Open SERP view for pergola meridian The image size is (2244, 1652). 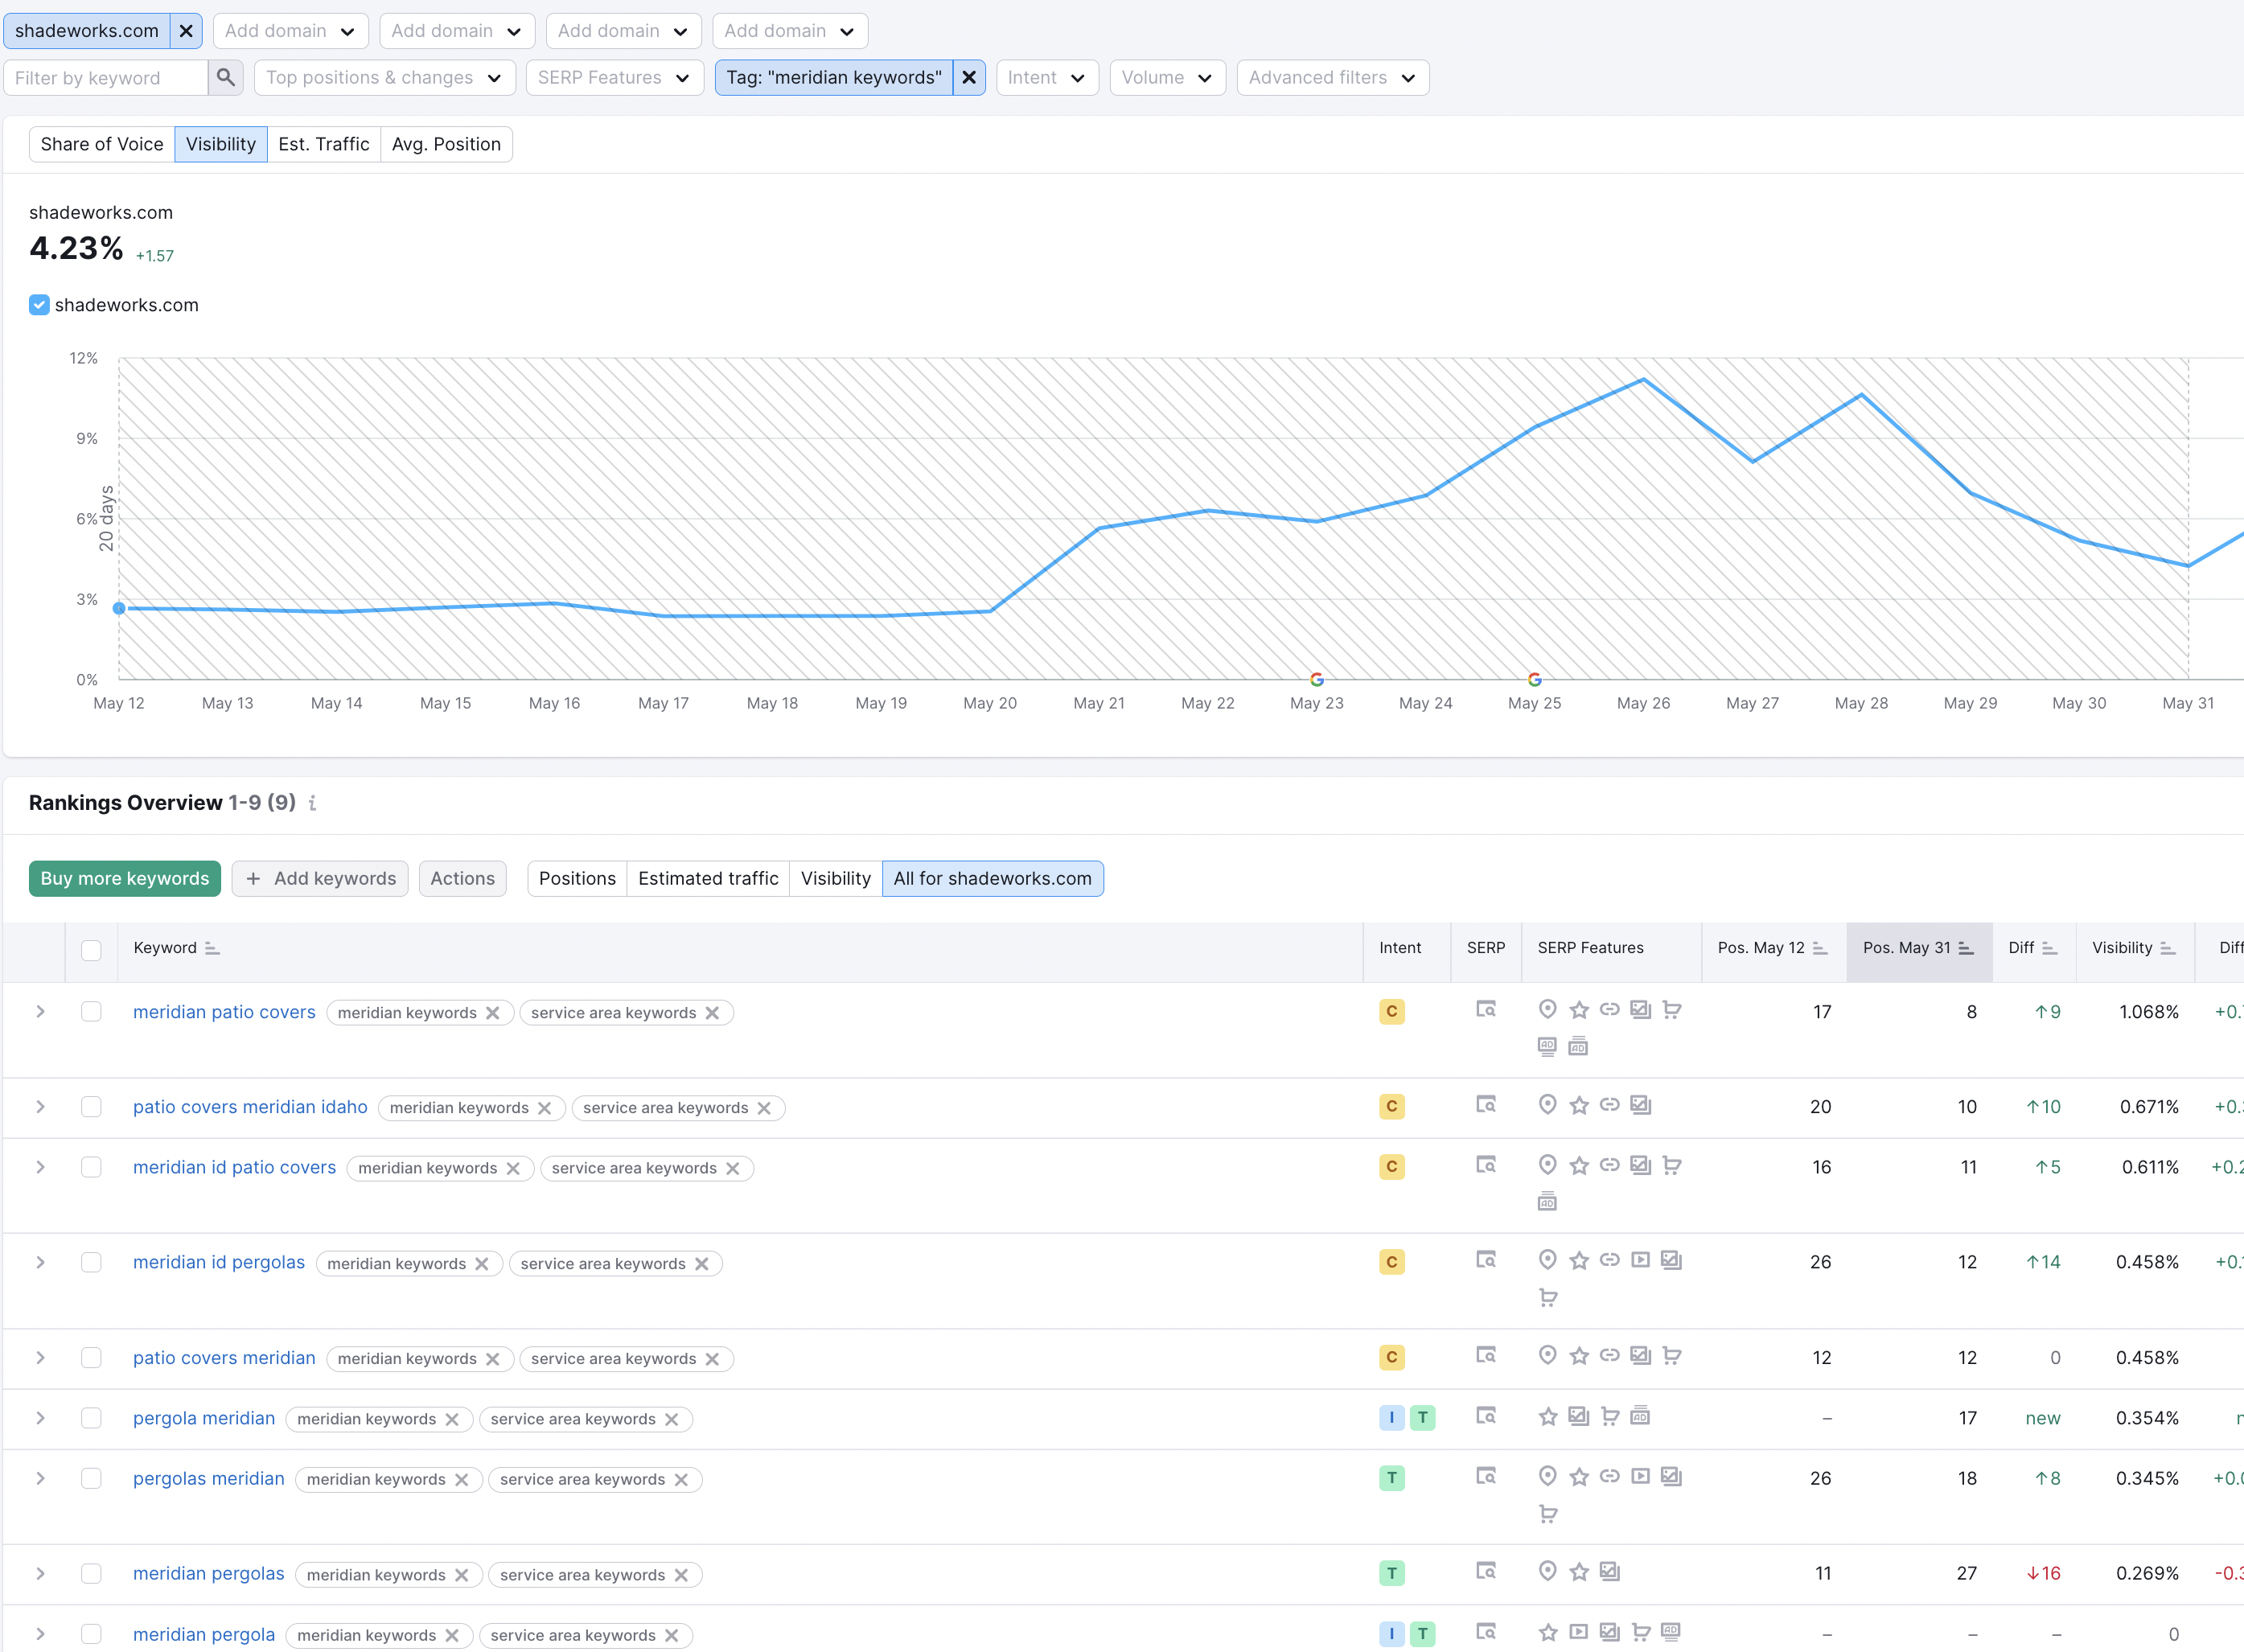pyautogui.click(x=1486, y=1416)
